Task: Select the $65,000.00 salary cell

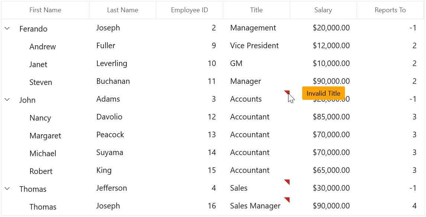Action: coord(323,171)
